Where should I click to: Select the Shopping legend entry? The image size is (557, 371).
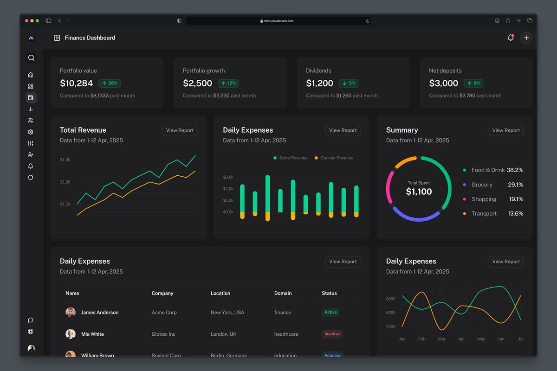(493, 199)
